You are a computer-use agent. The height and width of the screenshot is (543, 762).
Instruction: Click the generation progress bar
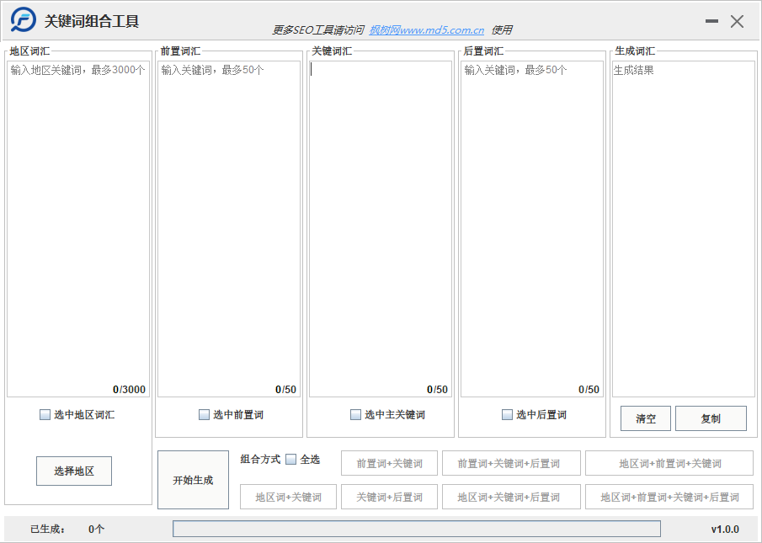tap(416, 529)
